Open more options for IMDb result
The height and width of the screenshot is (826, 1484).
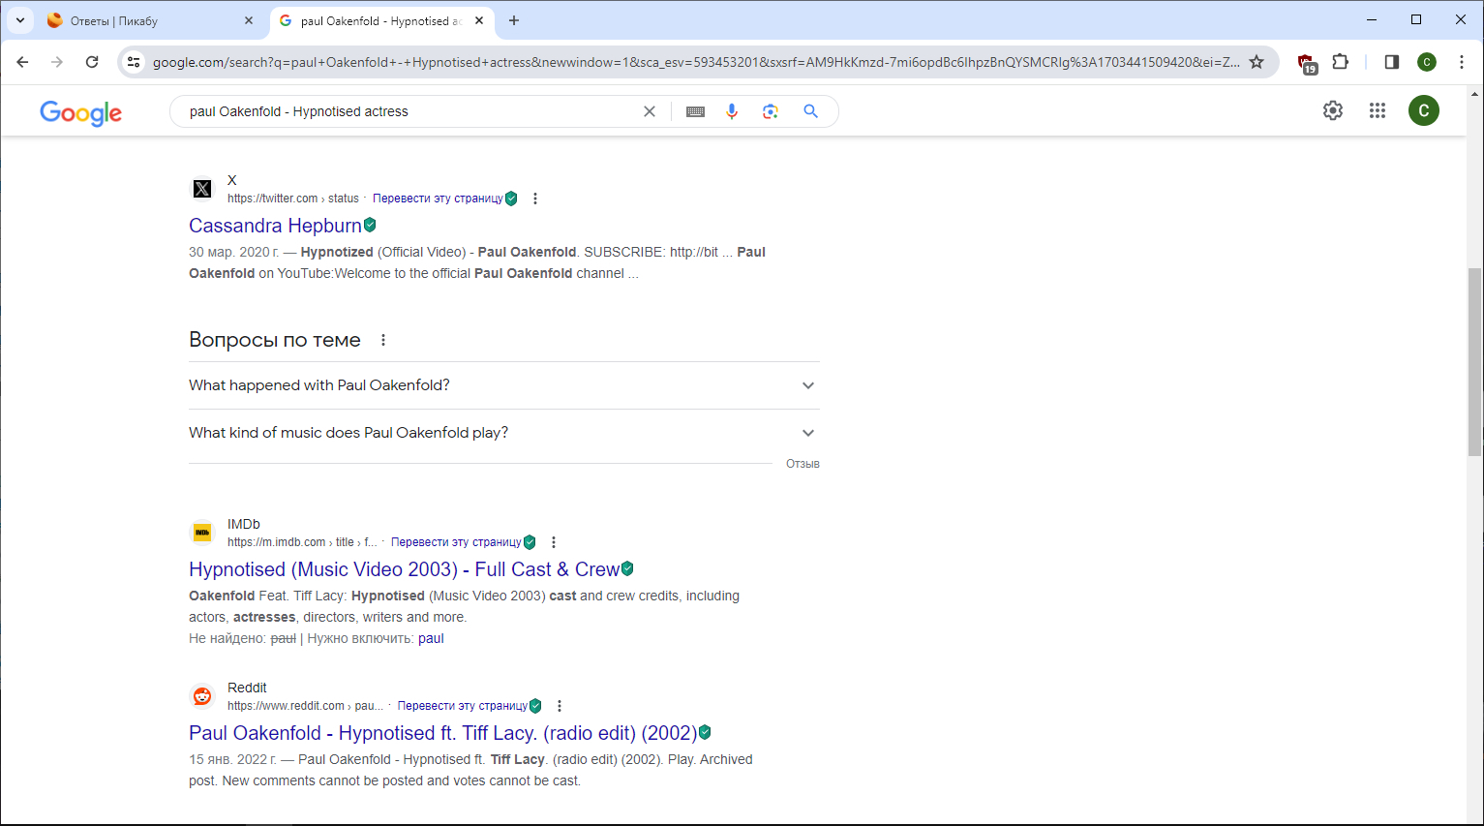554,542
